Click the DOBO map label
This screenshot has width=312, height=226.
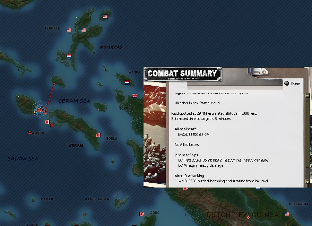(155, 213)
